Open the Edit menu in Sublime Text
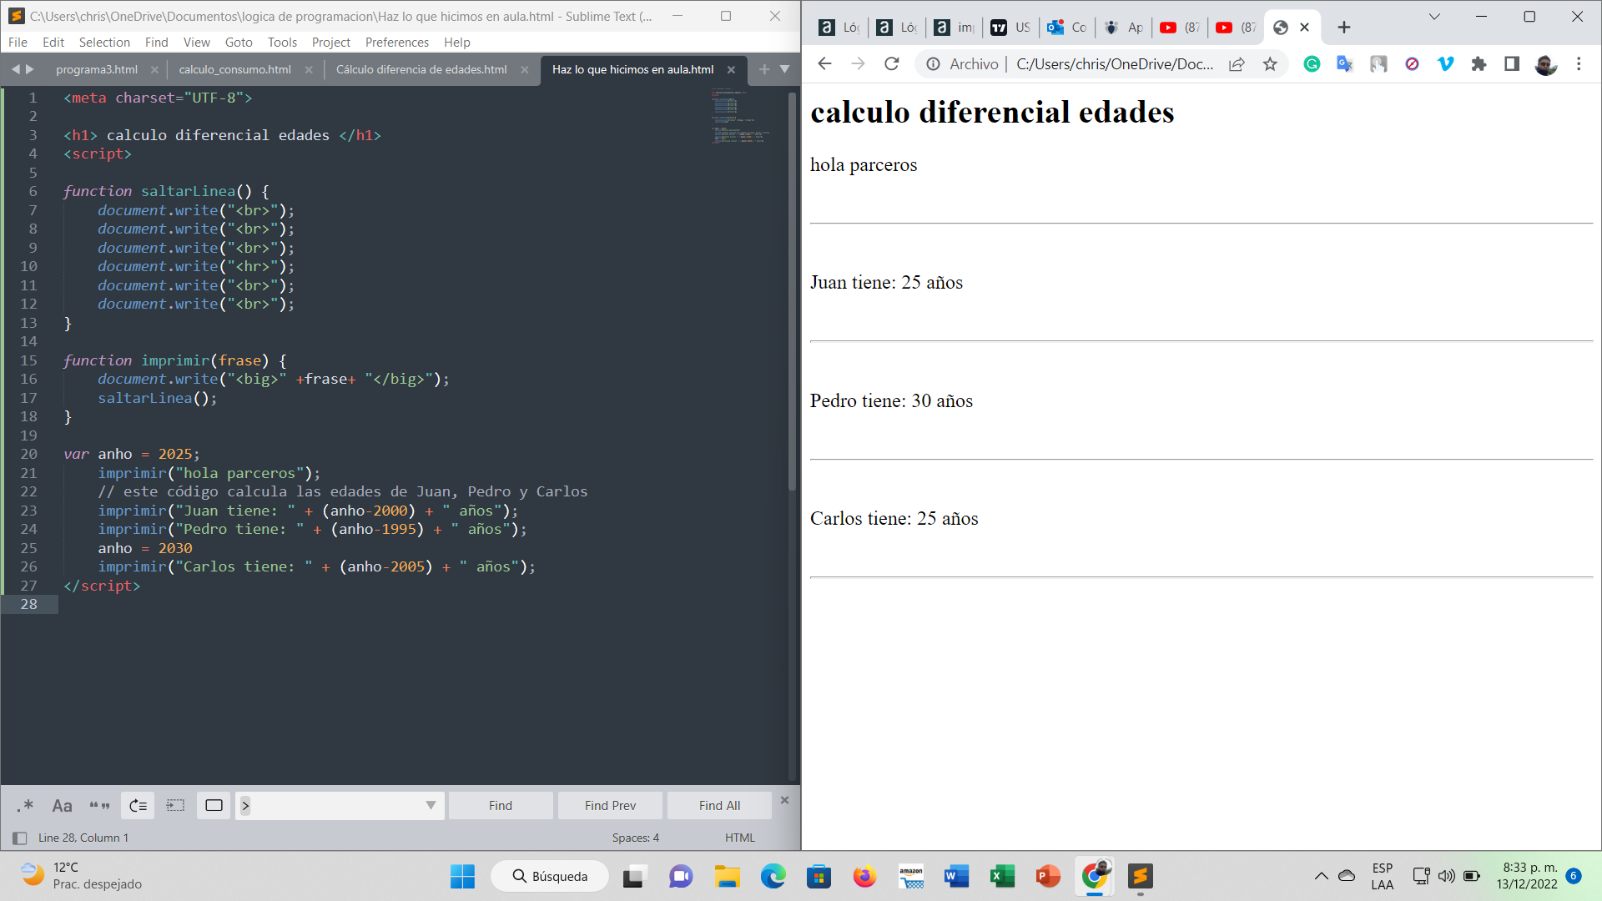Screen dimensions: 1602x901 pyautogui.click(x=53, y=42)
